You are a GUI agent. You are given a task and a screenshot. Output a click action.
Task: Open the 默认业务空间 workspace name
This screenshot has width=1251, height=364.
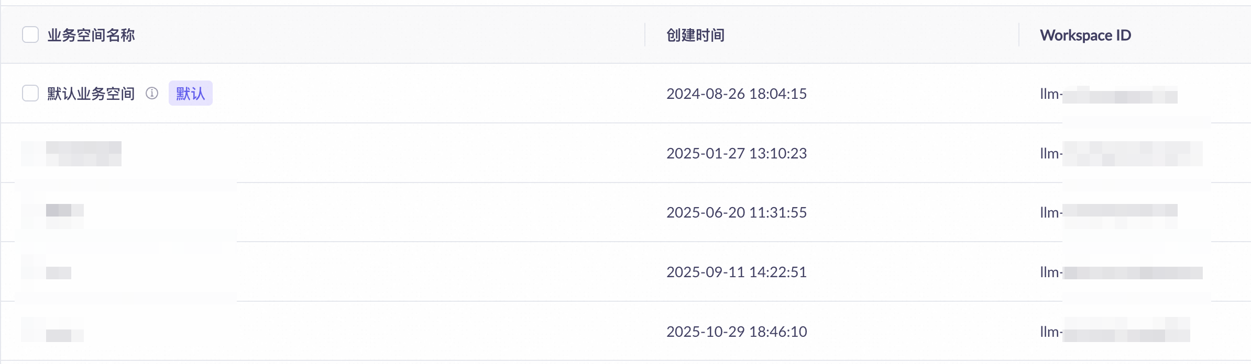click(x=91, y=94)
